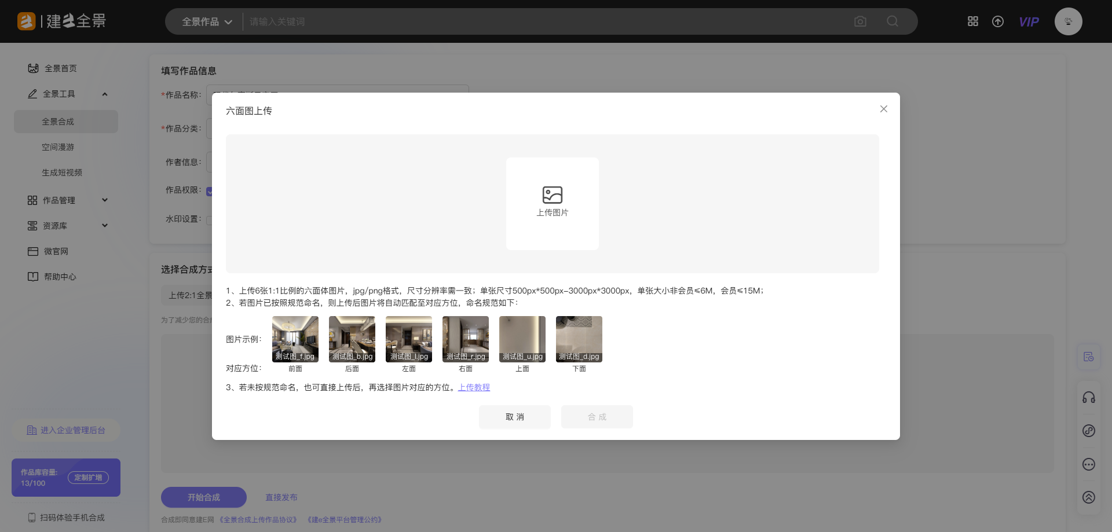The width and height of the screenshot is (1112, 532).
Task: Open 帮助中心 in the sidebar
Action: coord(60,277)
